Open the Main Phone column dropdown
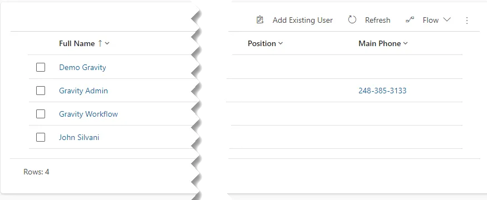The image size is (487, 200). (405, 43)
